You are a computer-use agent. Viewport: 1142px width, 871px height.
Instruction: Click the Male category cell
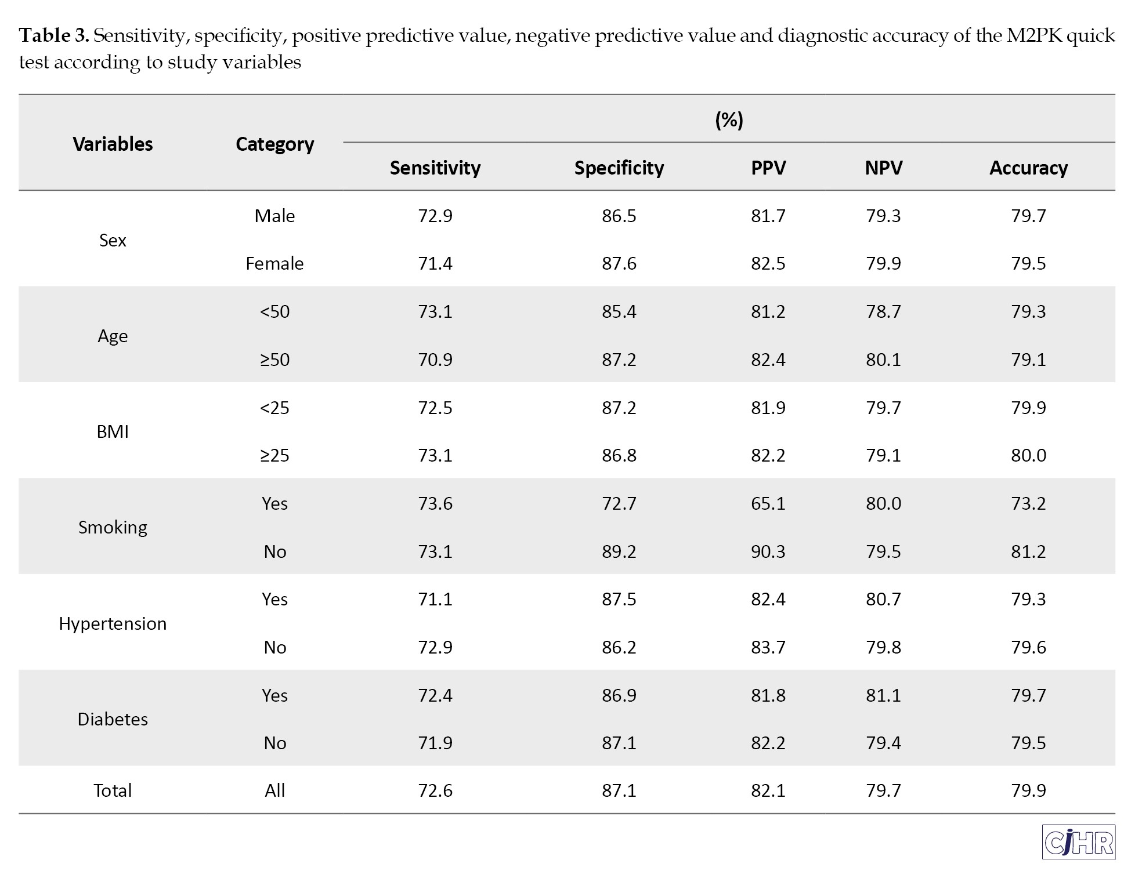click(274, 216)
